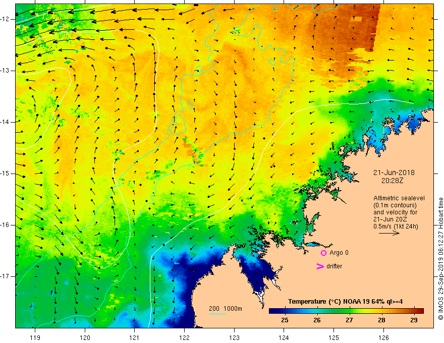Click latitude axis label '-13'
Image resolution: width=444 pixels, height=343 pixels.
tap(5, 71)
